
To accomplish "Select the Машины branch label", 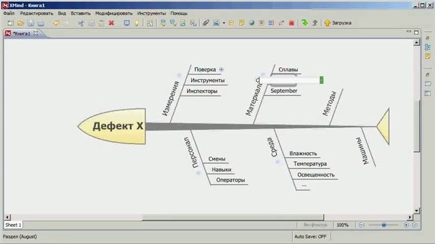I will pyautogui.click(x=362, y=150).
